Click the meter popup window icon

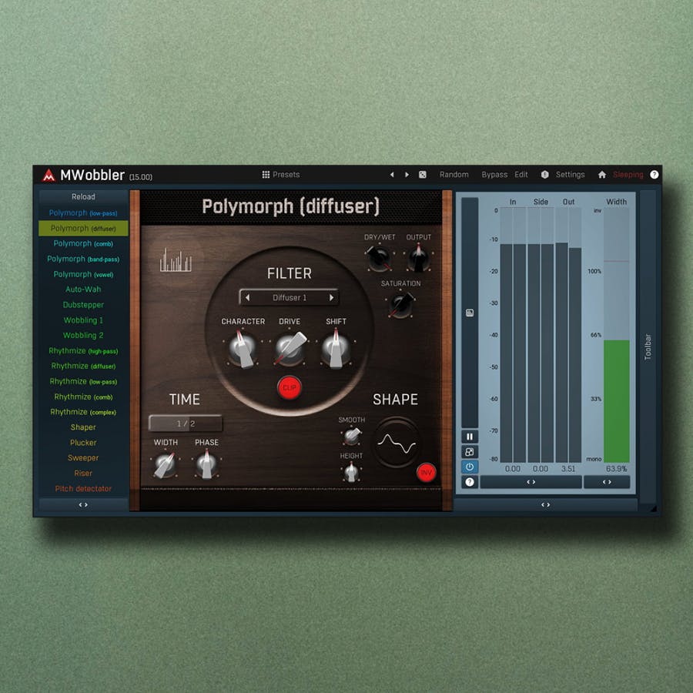(x=470, y=452)
